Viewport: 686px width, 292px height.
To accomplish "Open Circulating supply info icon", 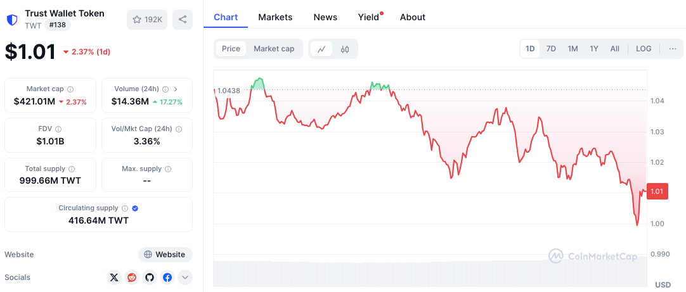I will [x=125, y=208].
